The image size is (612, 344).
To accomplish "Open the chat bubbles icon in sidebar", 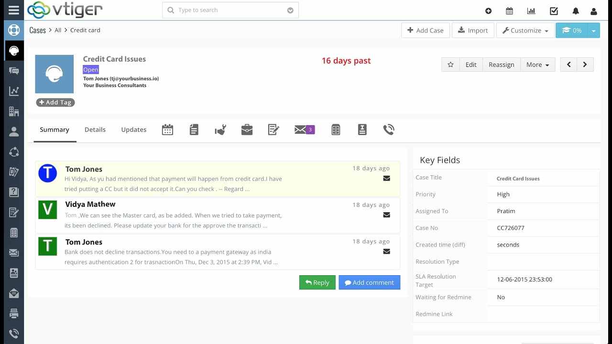I will pyautogui.click(x=14, y=71).
